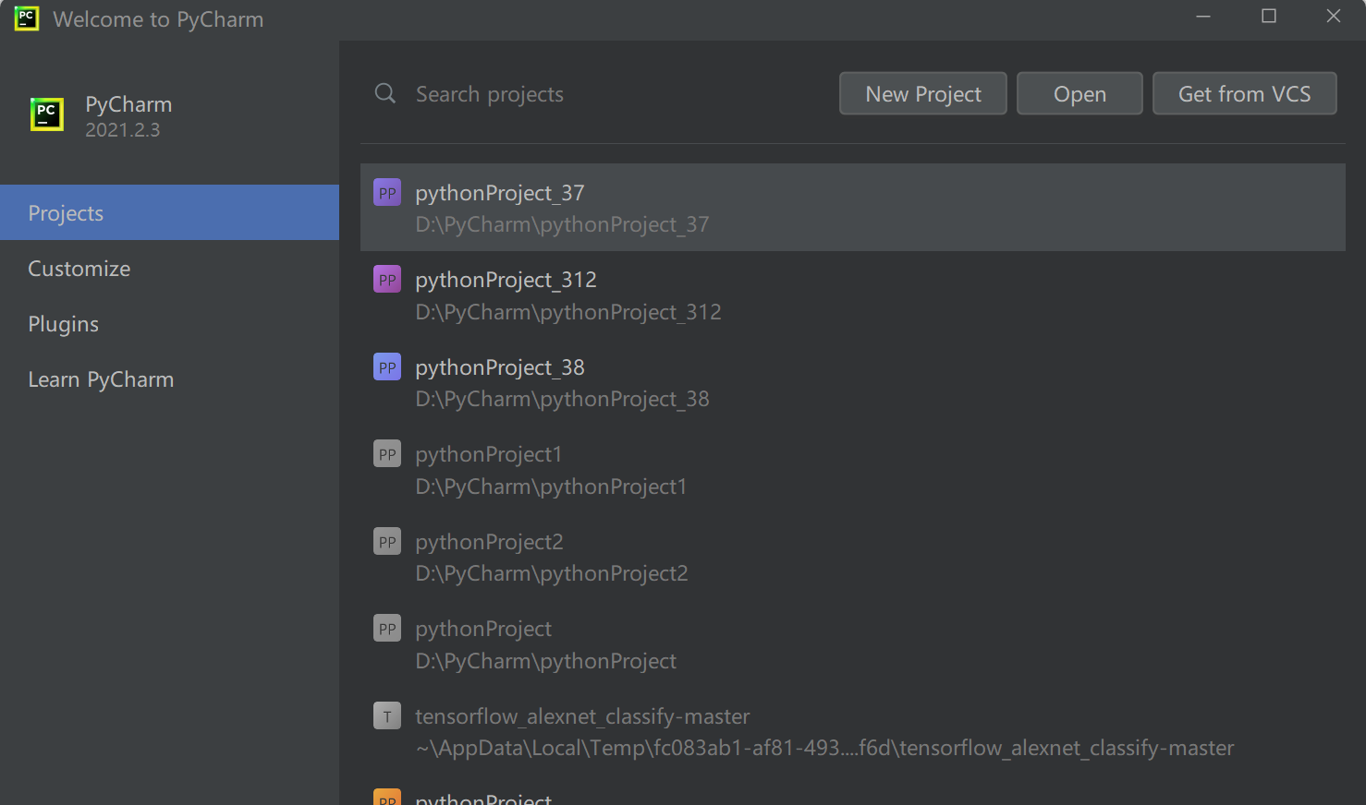Open project pythonProject_38
The height and width of the screenshot is (805, 1366).
[852, 382]
